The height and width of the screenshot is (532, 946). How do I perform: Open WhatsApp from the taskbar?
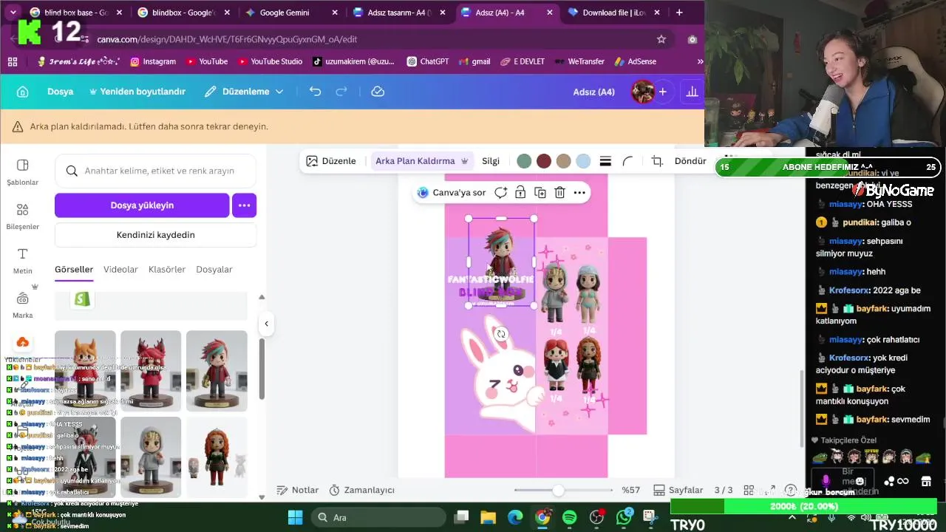pos(624,517)
